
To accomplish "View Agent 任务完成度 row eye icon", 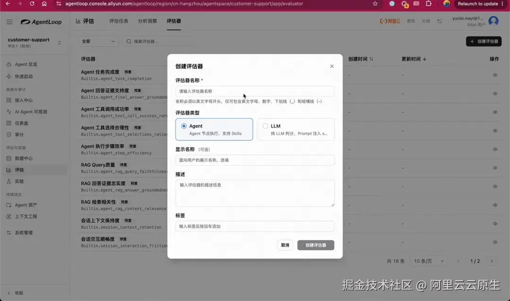I will coord(495,75).
